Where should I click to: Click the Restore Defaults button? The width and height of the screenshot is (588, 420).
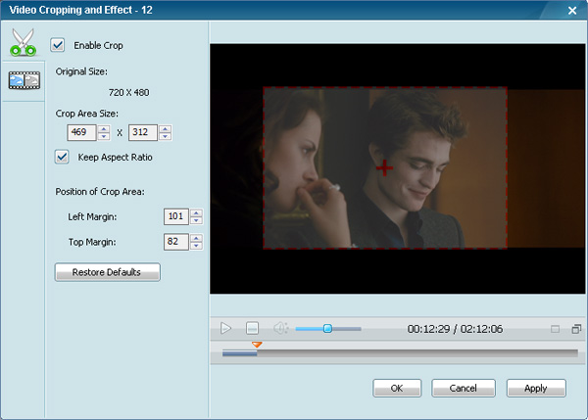107,272
